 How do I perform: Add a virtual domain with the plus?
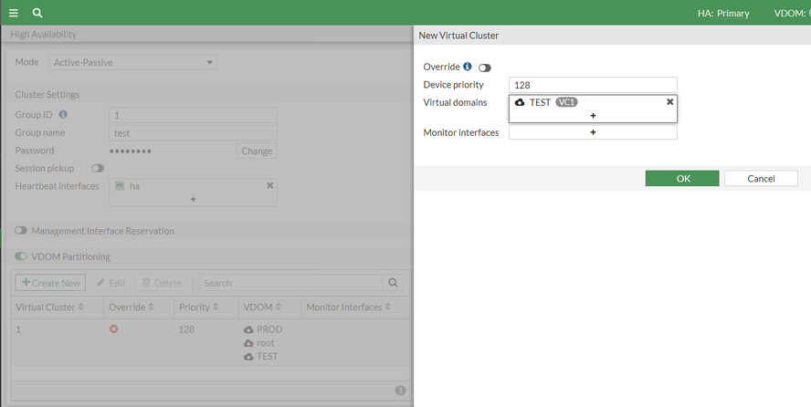pos(593,116)
